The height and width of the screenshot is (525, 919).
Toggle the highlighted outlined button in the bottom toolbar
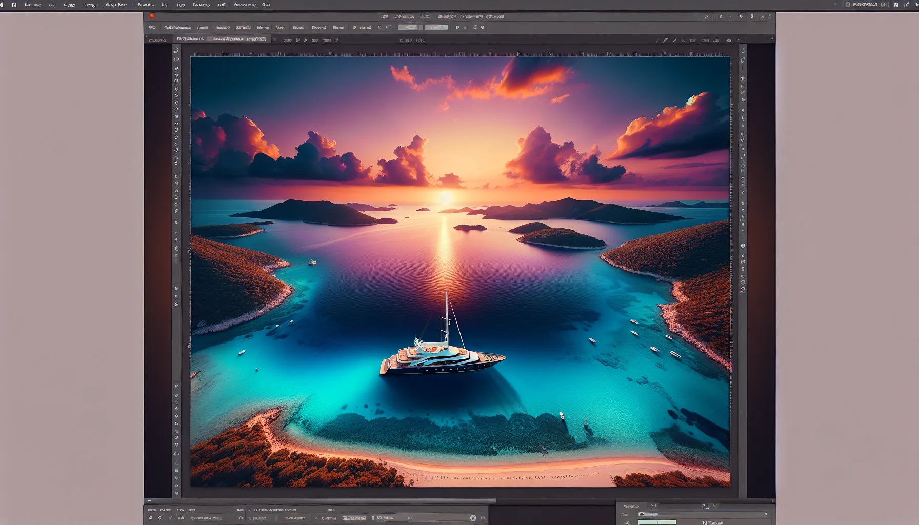pyautogui.click(x=354, y=518)
